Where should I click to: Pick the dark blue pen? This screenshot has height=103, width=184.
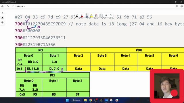click(x=87, y=15)
